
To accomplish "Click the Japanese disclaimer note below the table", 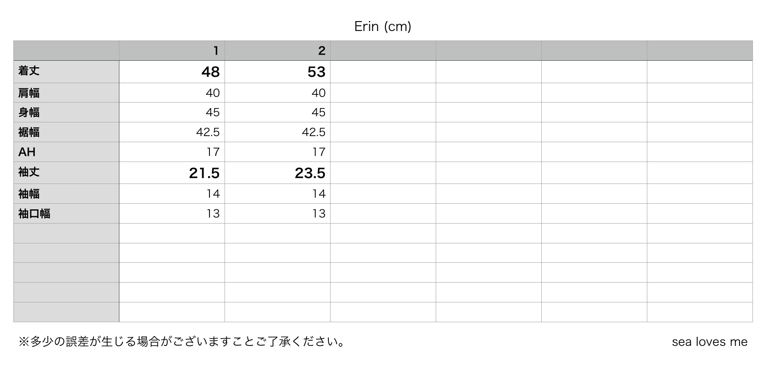I will tap(182, 342).
